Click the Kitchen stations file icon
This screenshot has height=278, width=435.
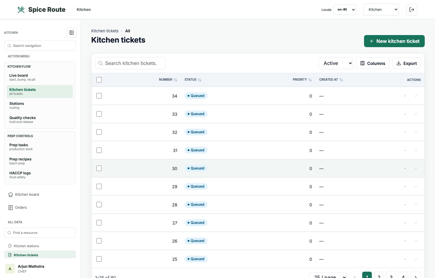click(10, 246)
